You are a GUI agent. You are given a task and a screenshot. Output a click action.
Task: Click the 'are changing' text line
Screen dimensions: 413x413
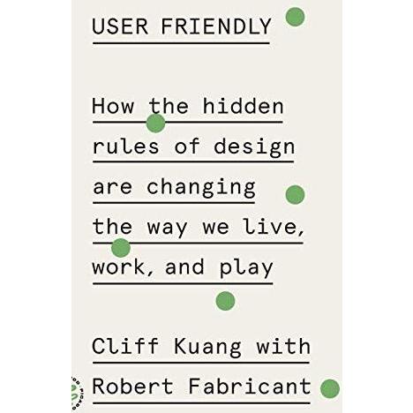(x=174, y=188)
